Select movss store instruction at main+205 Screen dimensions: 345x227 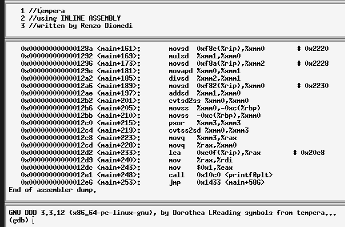(141, 108)
